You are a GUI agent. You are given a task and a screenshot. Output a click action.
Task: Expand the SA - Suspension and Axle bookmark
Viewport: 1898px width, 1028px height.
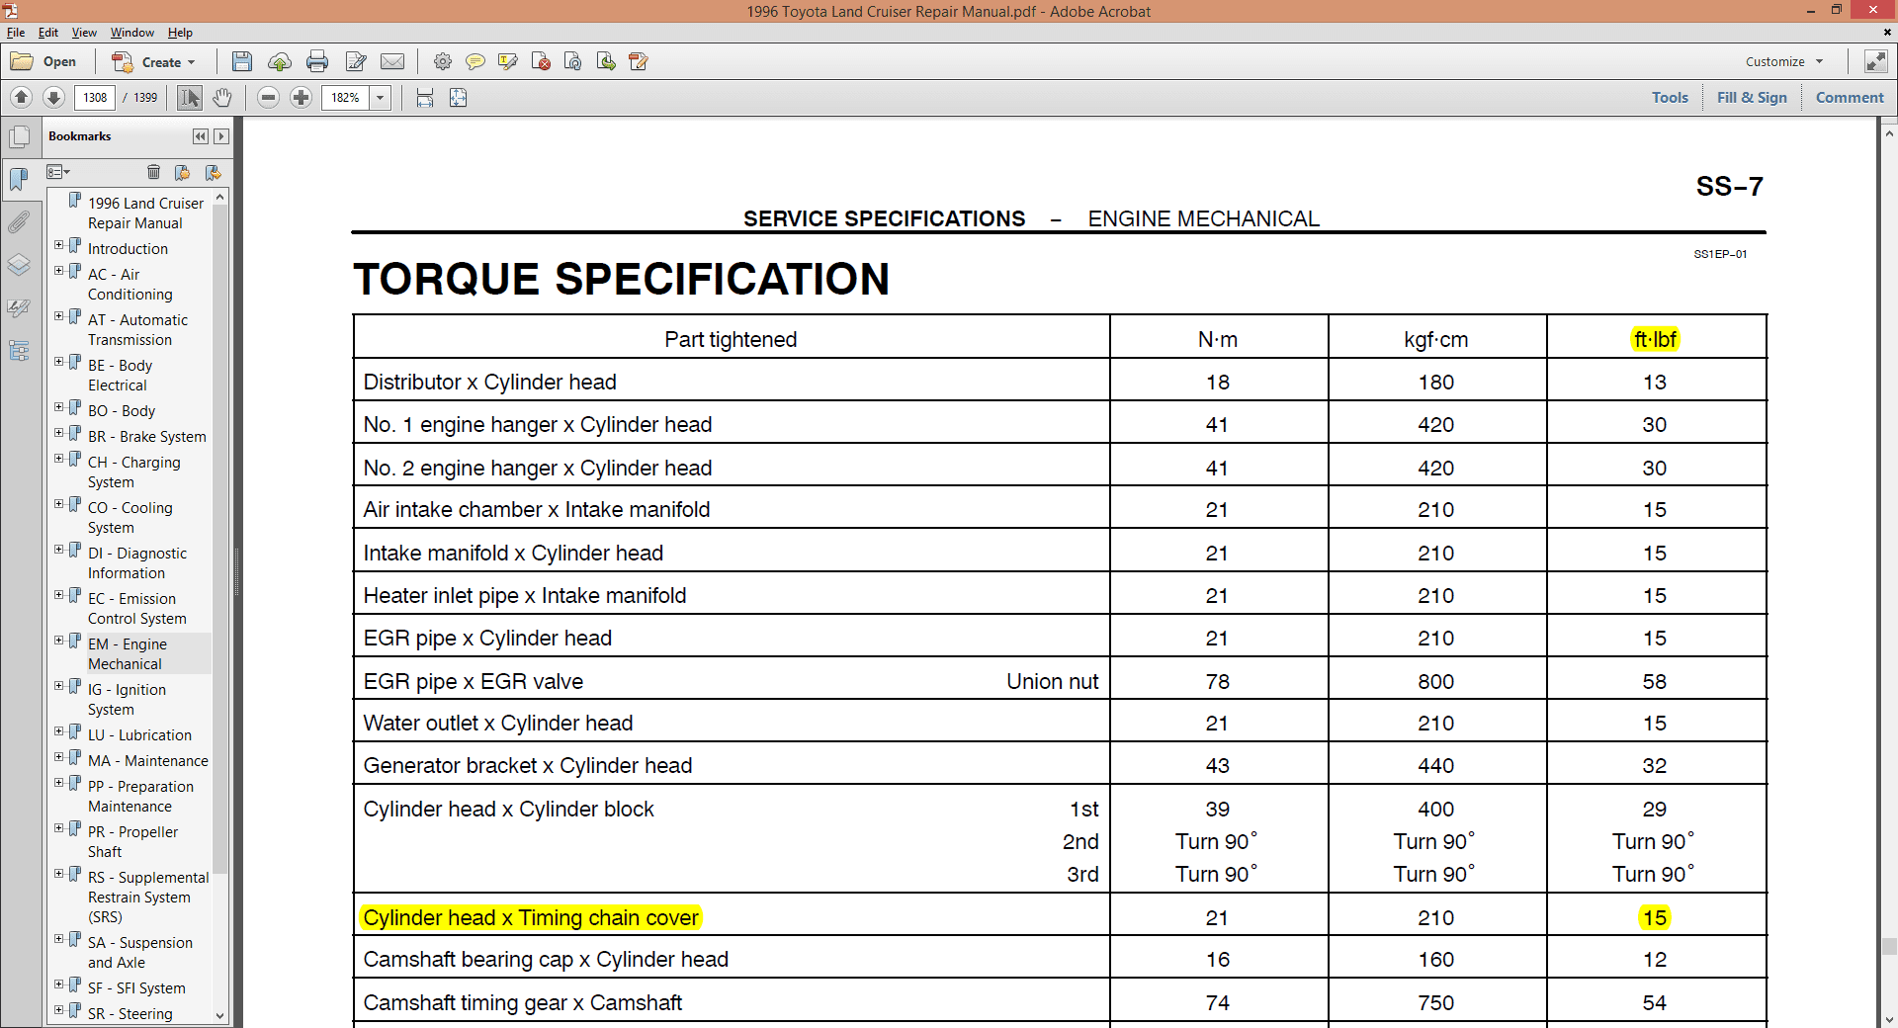[59, 938]
